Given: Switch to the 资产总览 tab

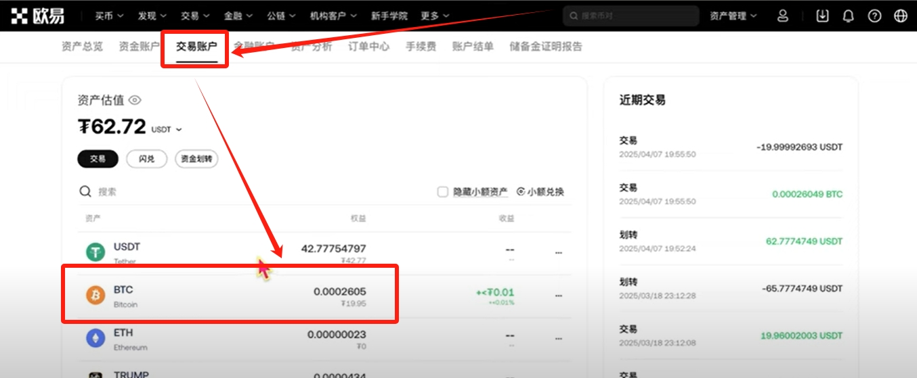Looking at the screenshot, I should [x=82, y=47].
